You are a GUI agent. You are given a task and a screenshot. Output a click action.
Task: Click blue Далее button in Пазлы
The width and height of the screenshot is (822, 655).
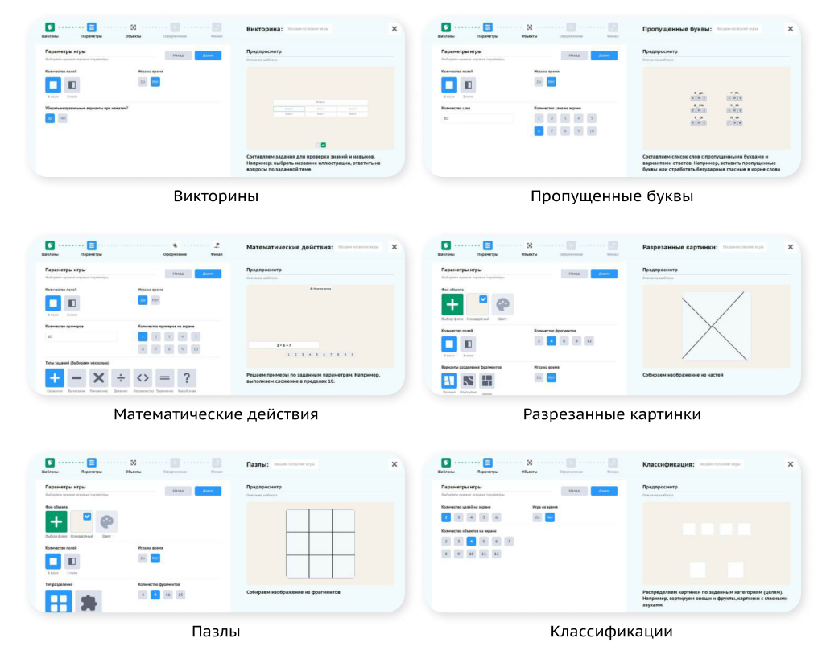point(209,491)
